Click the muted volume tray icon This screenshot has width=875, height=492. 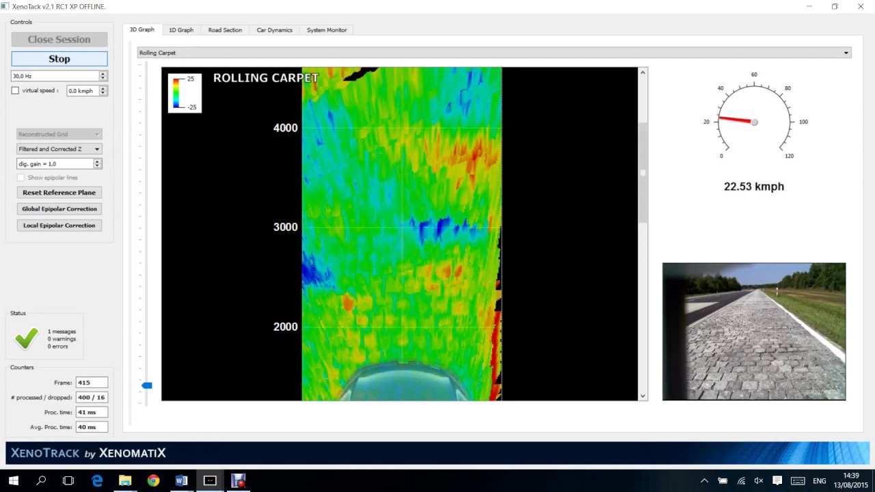click(759, 481)
